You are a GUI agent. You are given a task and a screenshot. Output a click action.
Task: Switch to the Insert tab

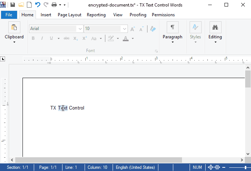(x=46, y=15)
